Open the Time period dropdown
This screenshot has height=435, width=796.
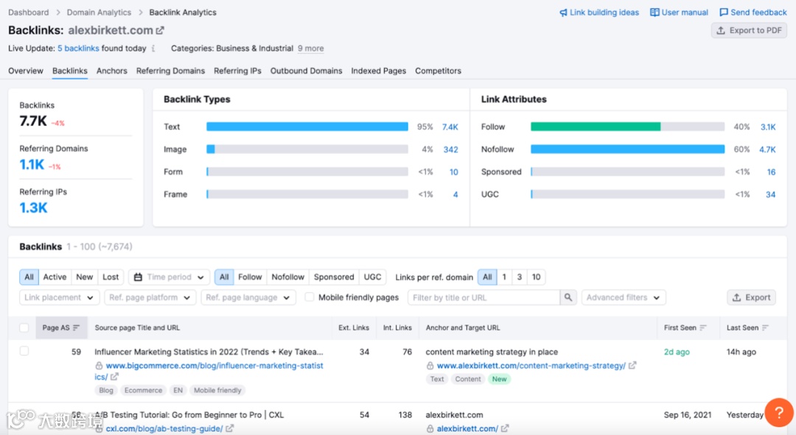click(x=169, y=277)
